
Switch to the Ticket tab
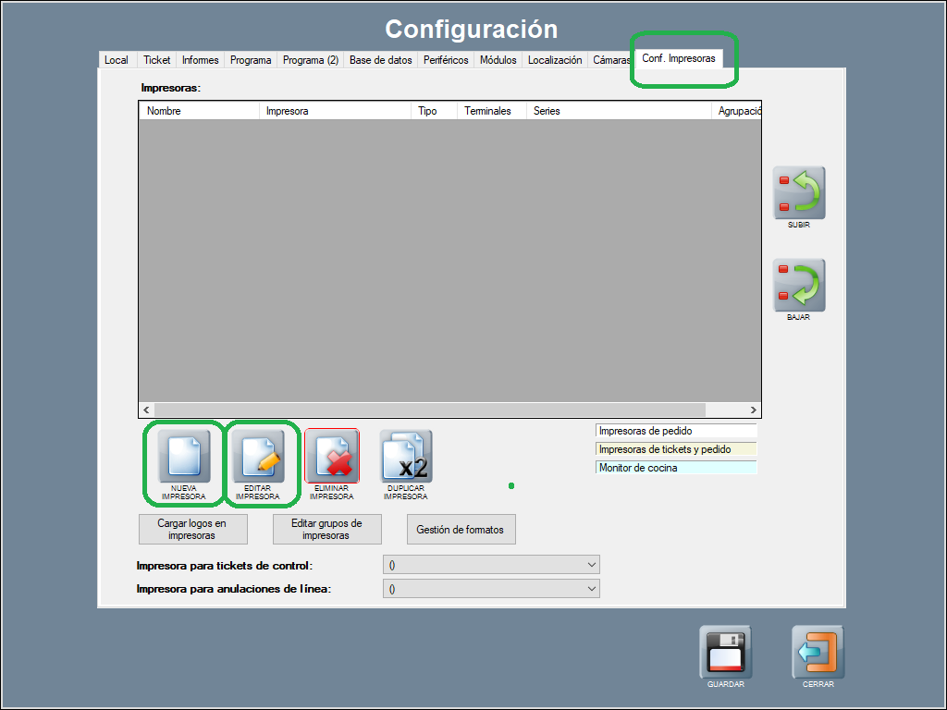point(156,60)
